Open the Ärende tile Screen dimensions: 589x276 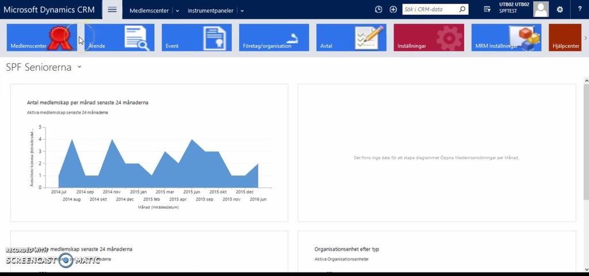[x=120, y=37]
